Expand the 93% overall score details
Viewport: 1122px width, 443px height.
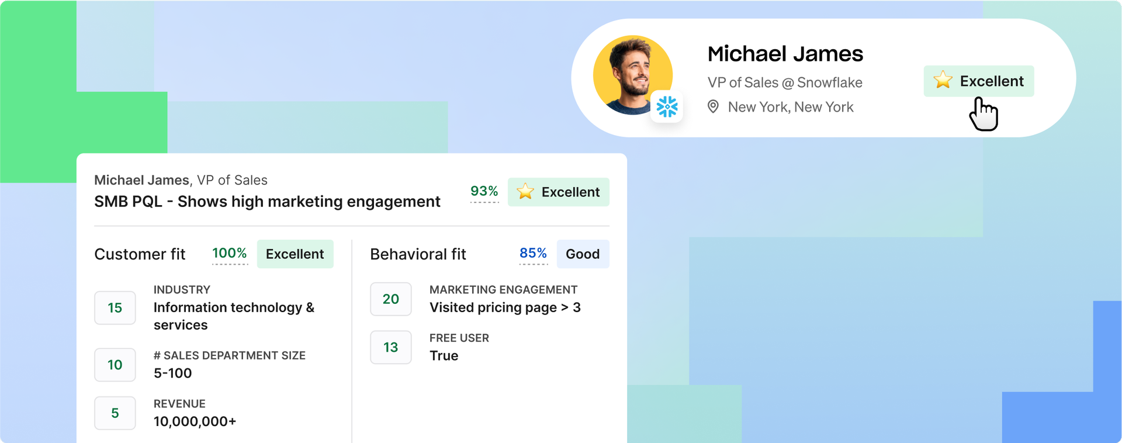(x=484, y=191)
